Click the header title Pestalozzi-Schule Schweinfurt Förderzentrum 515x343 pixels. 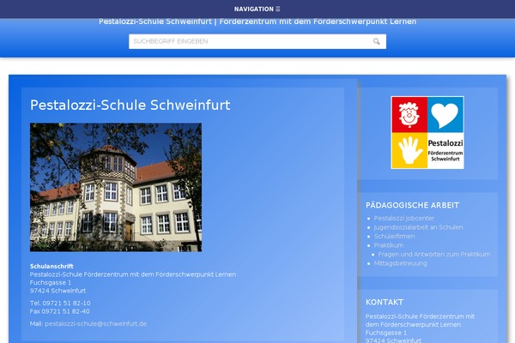point(257,21)
